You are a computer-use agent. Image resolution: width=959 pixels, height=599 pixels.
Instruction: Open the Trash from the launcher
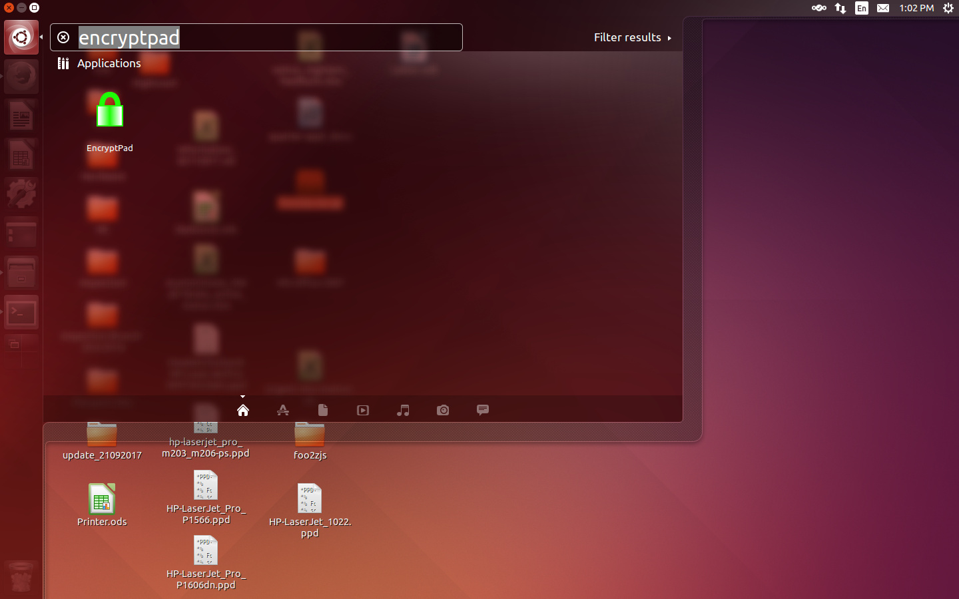21,576
